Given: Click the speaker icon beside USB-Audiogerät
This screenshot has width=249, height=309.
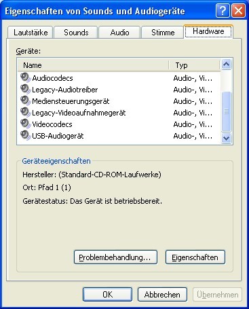Looking at the screenshot, I should coord(25,135).
